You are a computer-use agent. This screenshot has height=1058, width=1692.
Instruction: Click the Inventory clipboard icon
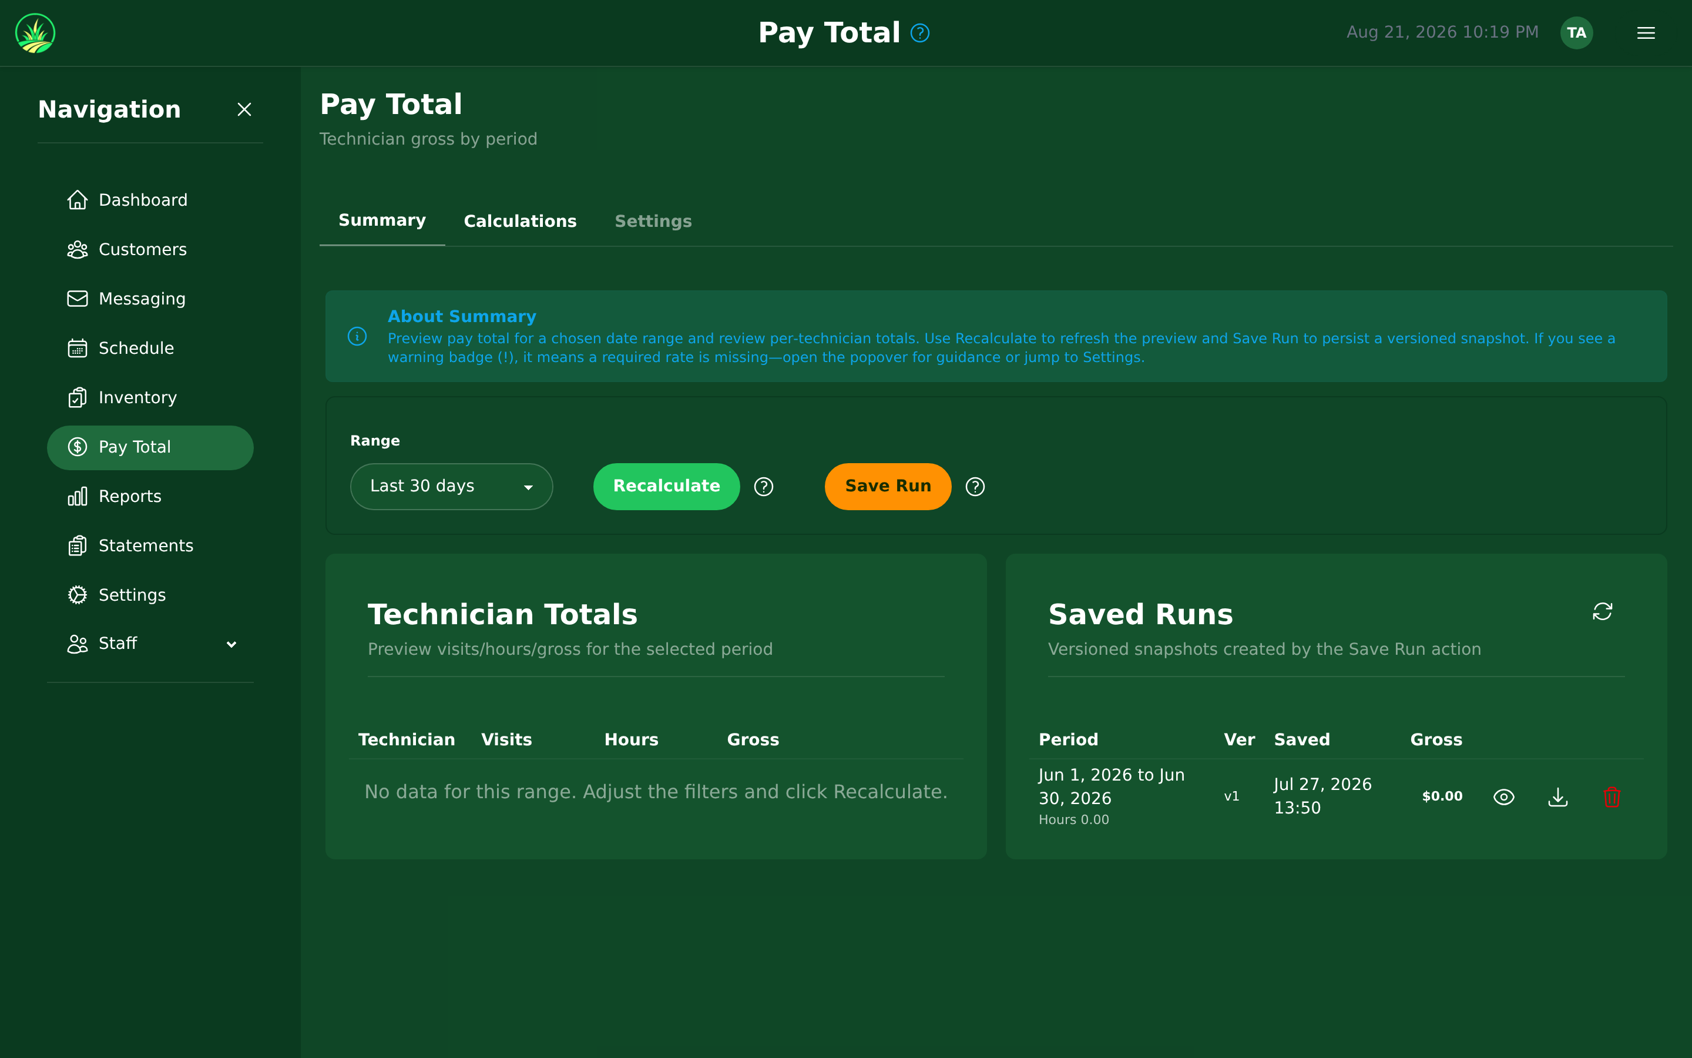click(x=77, y=397)
